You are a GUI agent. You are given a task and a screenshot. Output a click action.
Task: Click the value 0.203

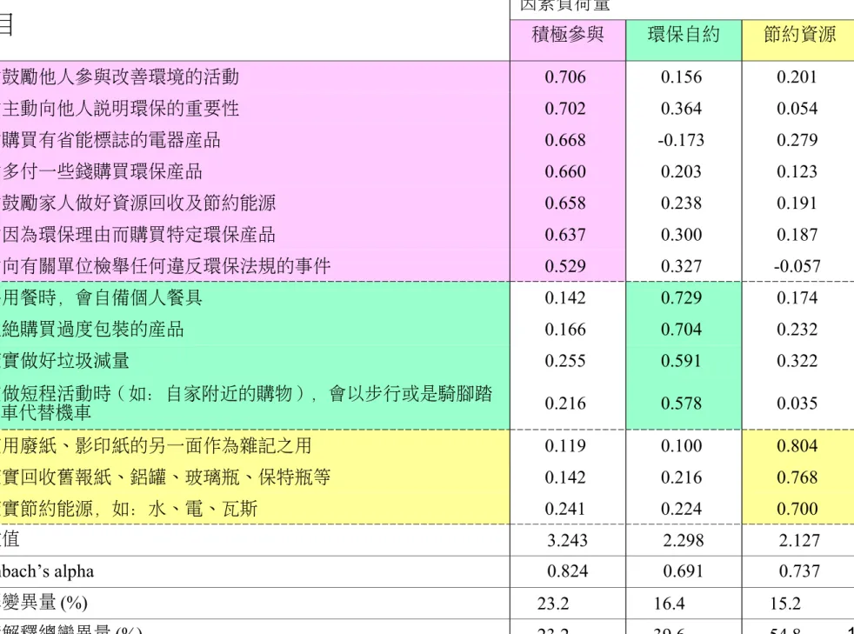pos(681,171)
